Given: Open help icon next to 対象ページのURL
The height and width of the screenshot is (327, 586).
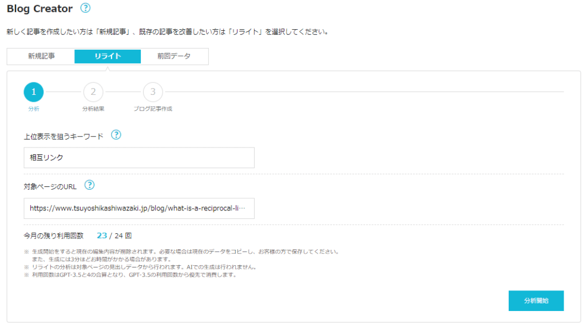Looking at the screenshot, I should pyautogui.click(x=89, y=185).
